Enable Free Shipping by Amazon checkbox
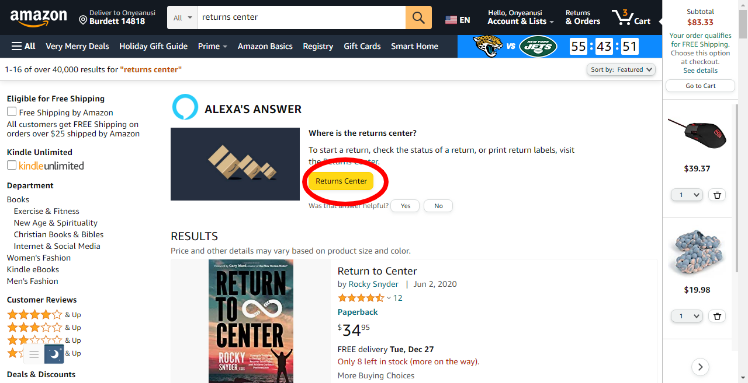748x383 pixels. coord(12,111)
